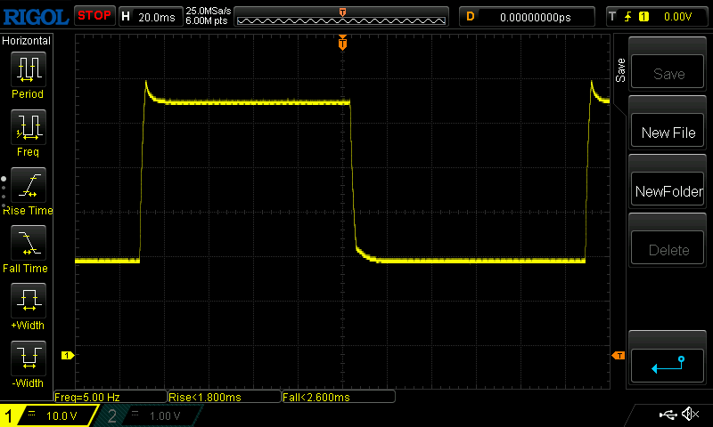Viewport: 713px width, 427px height.
Task: Select the -Width measurement icon
Action: point(29,358)
